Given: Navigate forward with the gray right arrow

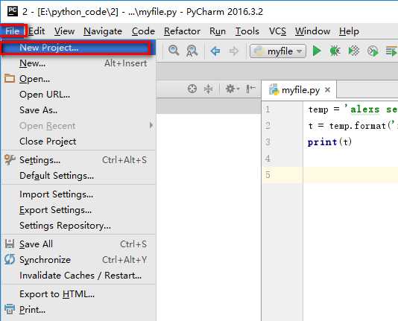Looking at the screenshot, I should [x=234, y=51].
